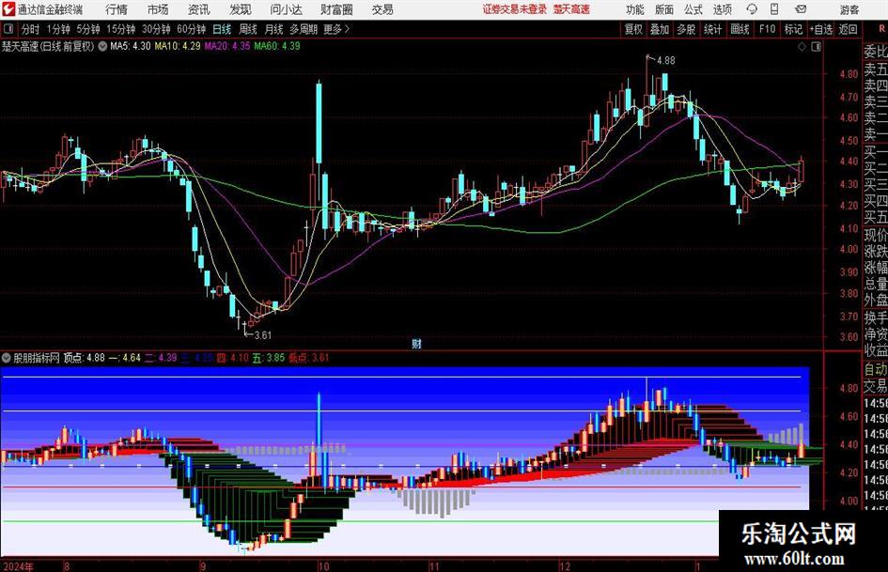Viewport: 888px width, 572px height.
Task: Switch to the 1分钟 period tab
Action: (58, 29)
